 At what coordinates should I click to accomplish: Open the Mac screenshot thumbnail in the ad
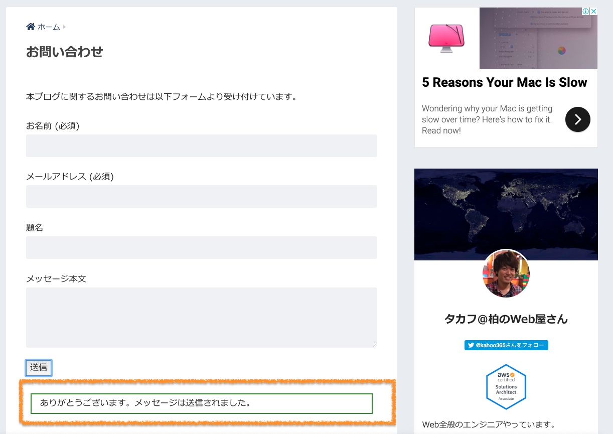538,38
